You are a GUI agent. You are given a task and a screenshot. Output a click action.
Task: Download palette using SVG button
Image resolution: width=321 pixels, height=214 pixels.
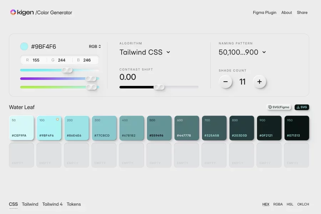point(302,107)
